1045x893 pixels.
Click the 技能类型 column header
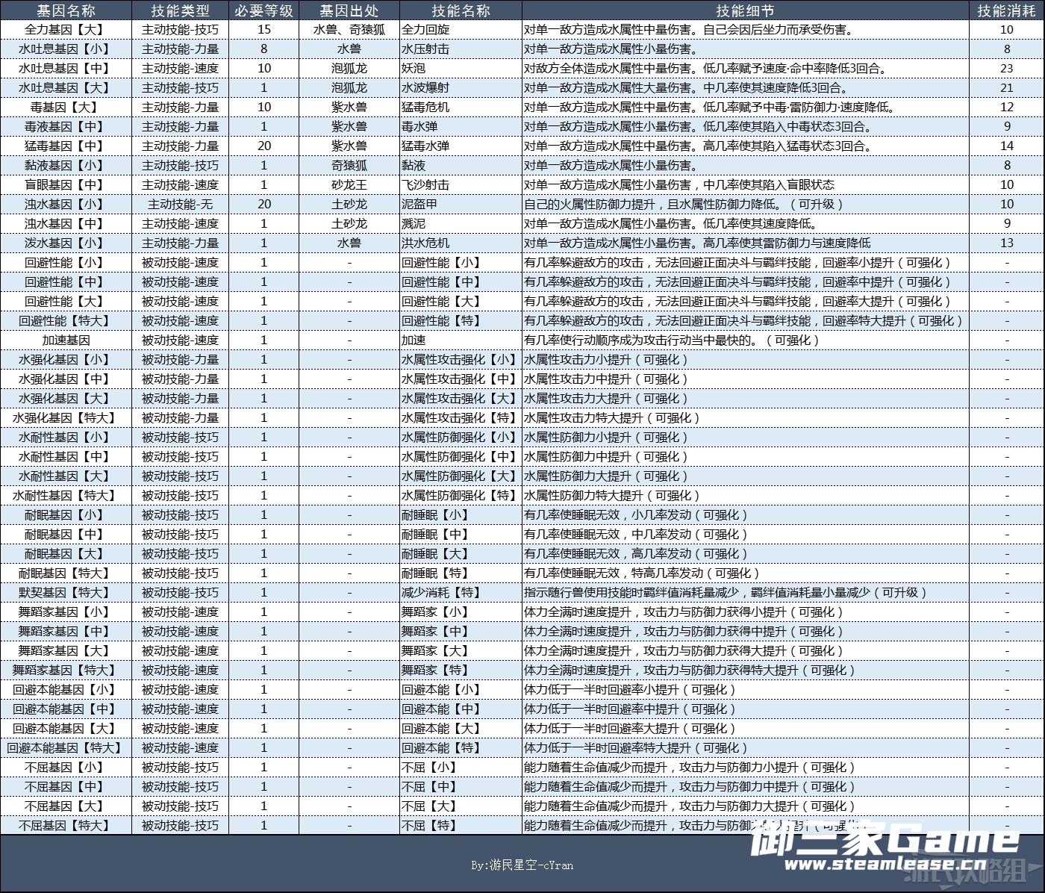(180, 10)
